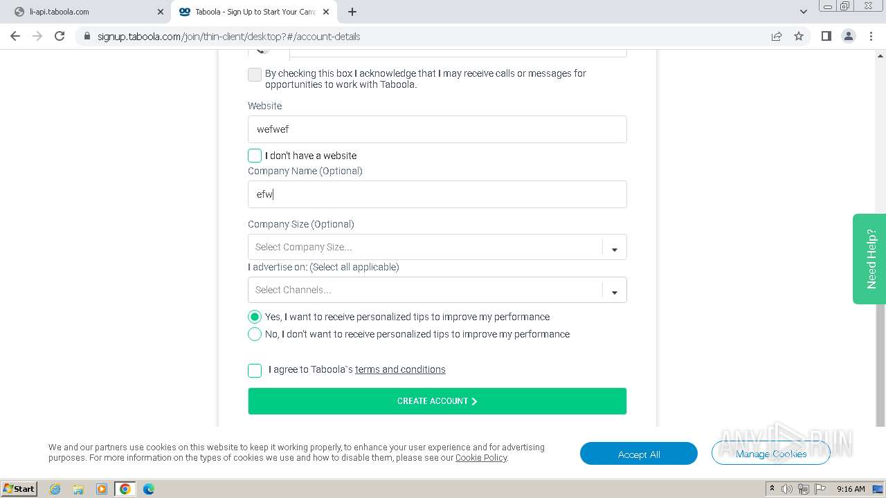Select Yes, receive personalized tips
This screenshot has height=498, width=886.
(x=255, y=317)
